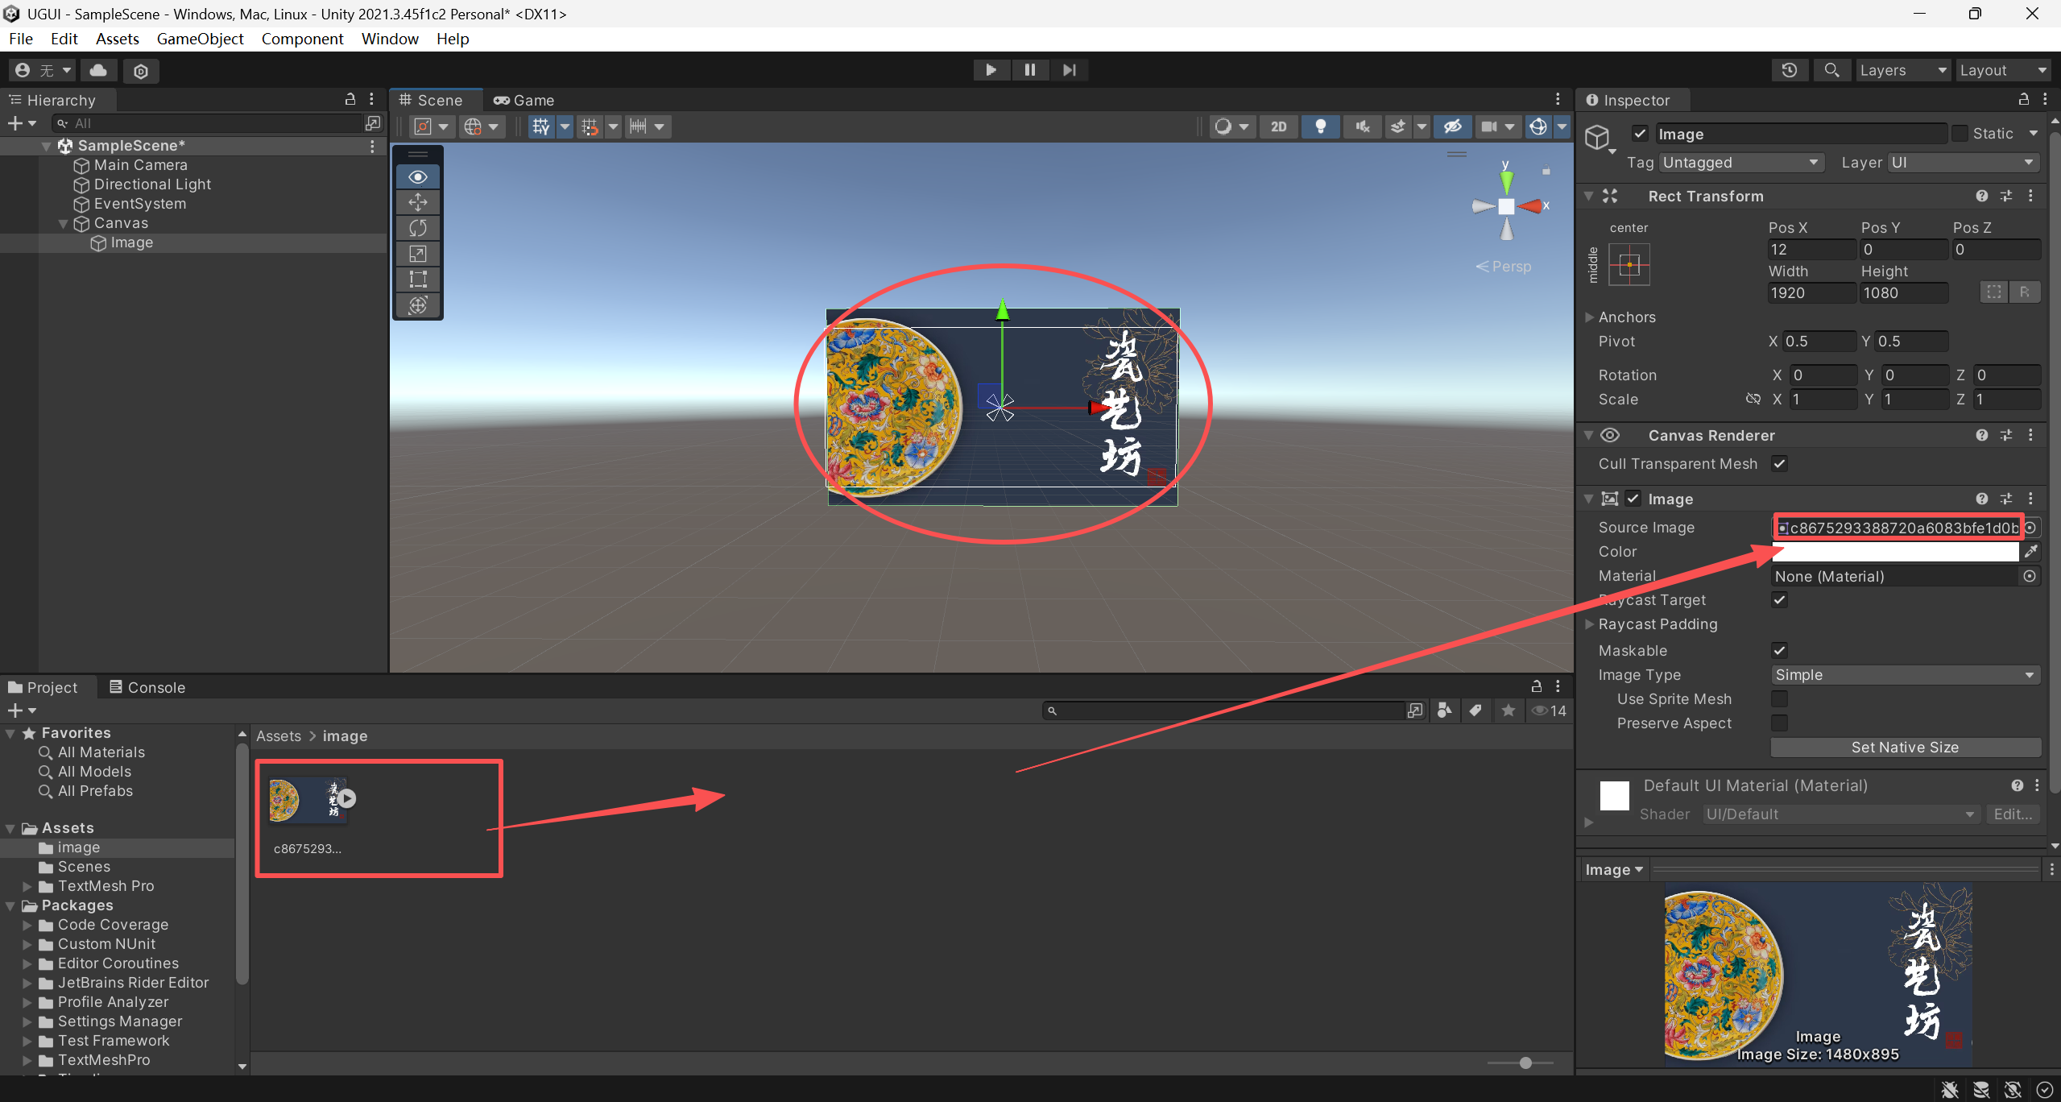
Task: Open the Undo History icon
Action: [1790, 70]
